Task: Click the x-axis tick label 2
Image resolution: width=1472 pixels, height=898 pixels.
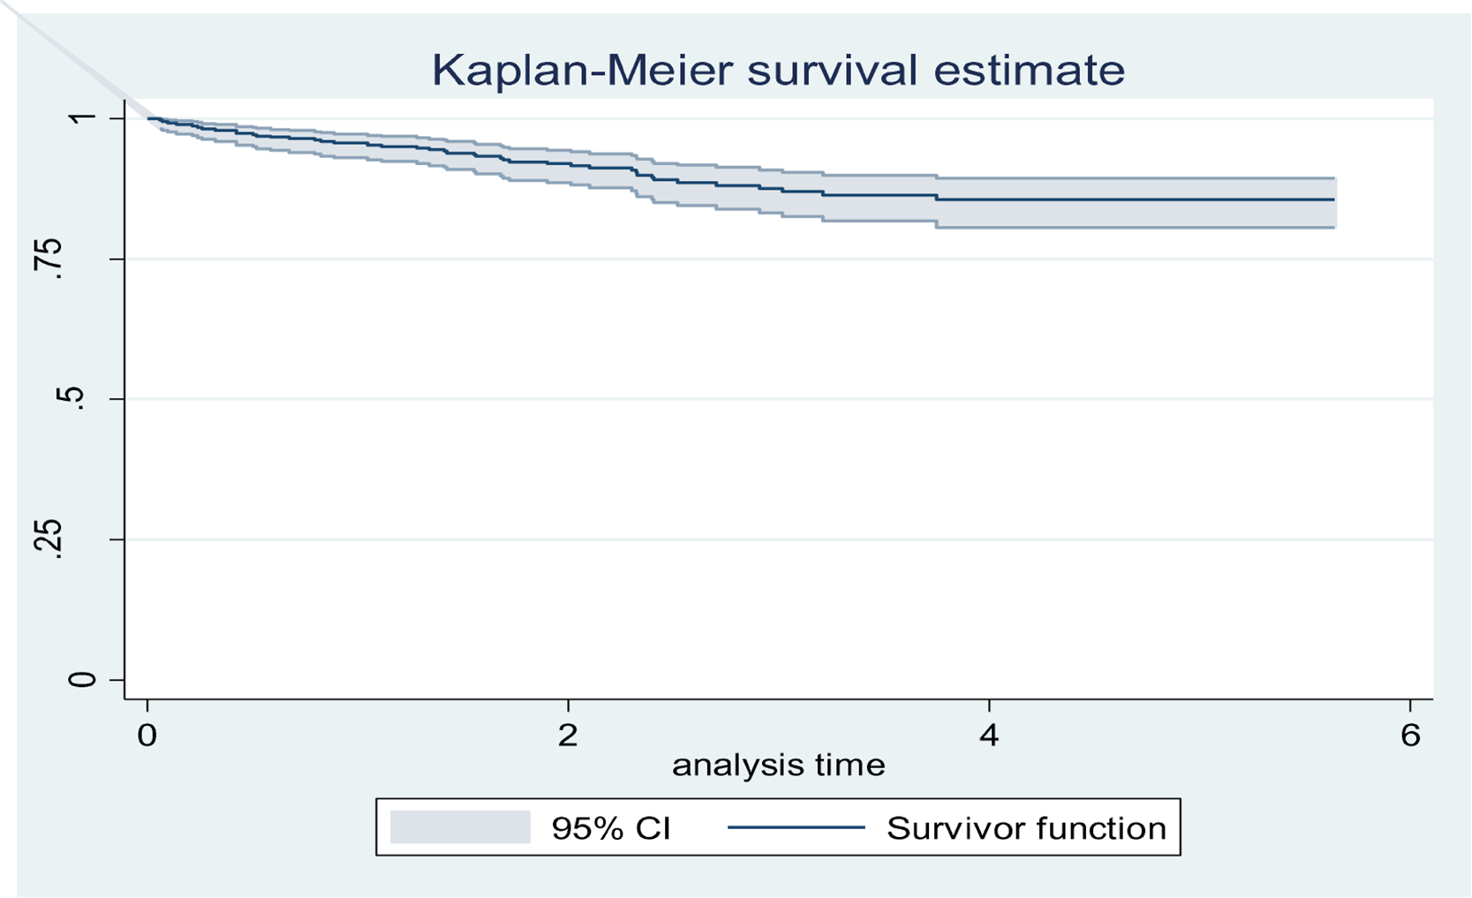Action: tap(568, 736)
